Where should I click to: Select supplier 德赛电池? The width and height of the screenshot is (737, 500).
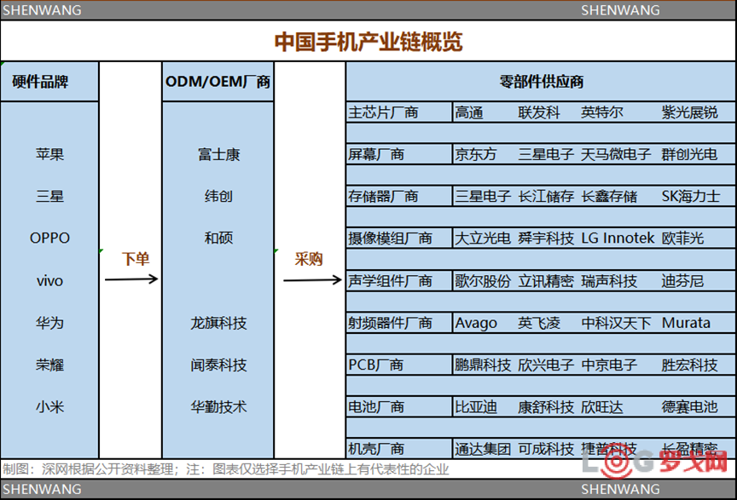(x=689, y=406)
